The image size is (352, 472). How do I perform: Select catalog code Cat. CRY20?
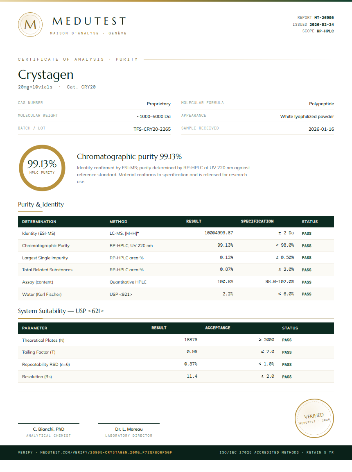[81, 87]
